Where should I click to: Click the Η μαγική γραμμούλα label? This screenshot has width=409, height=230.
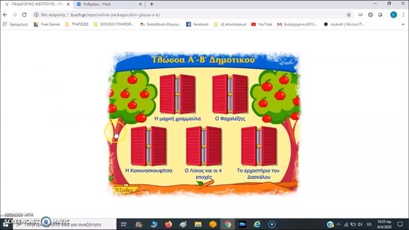pos(178,119)
